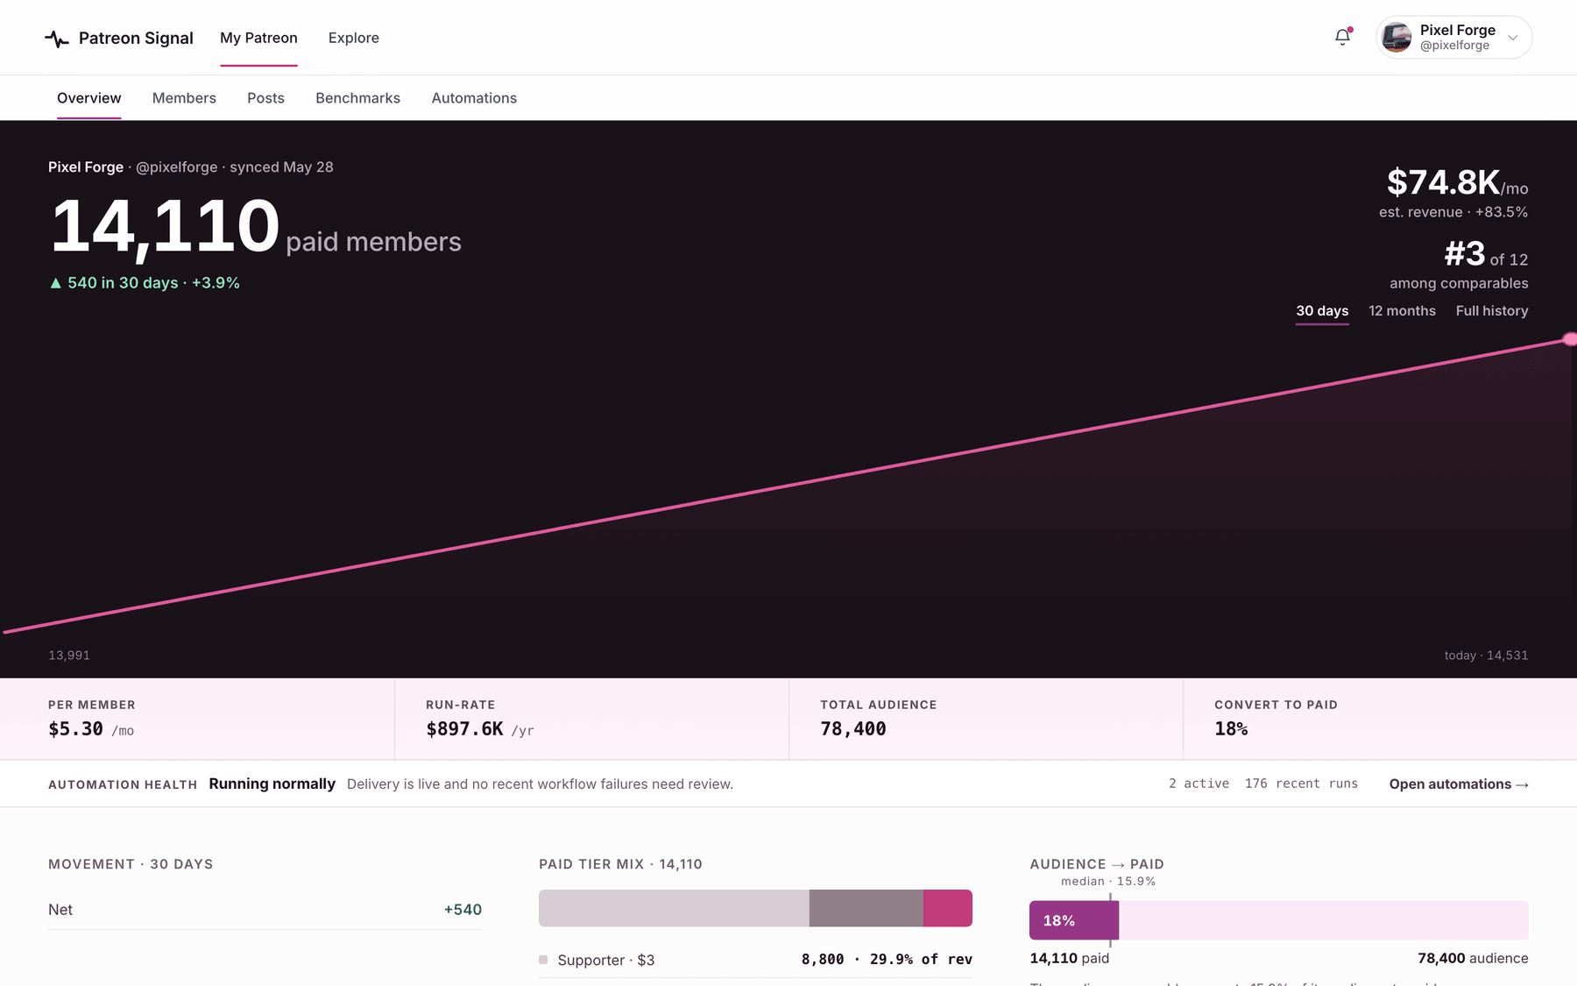Click the Running normally status text
The image size is (1577, 986).
coord(272,784)
